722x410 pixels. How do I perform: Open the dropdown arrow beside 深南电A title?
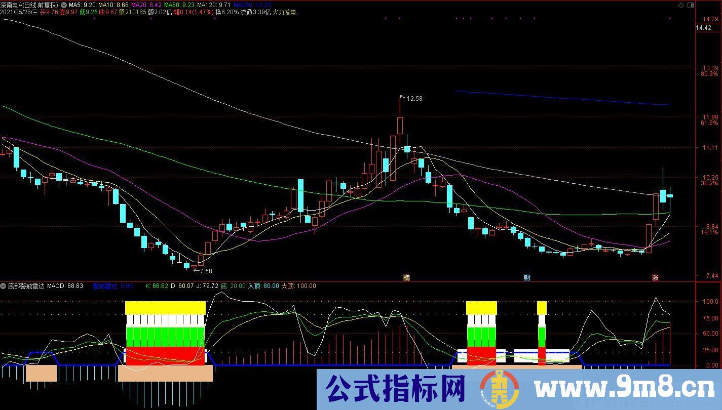click(63, 5)
